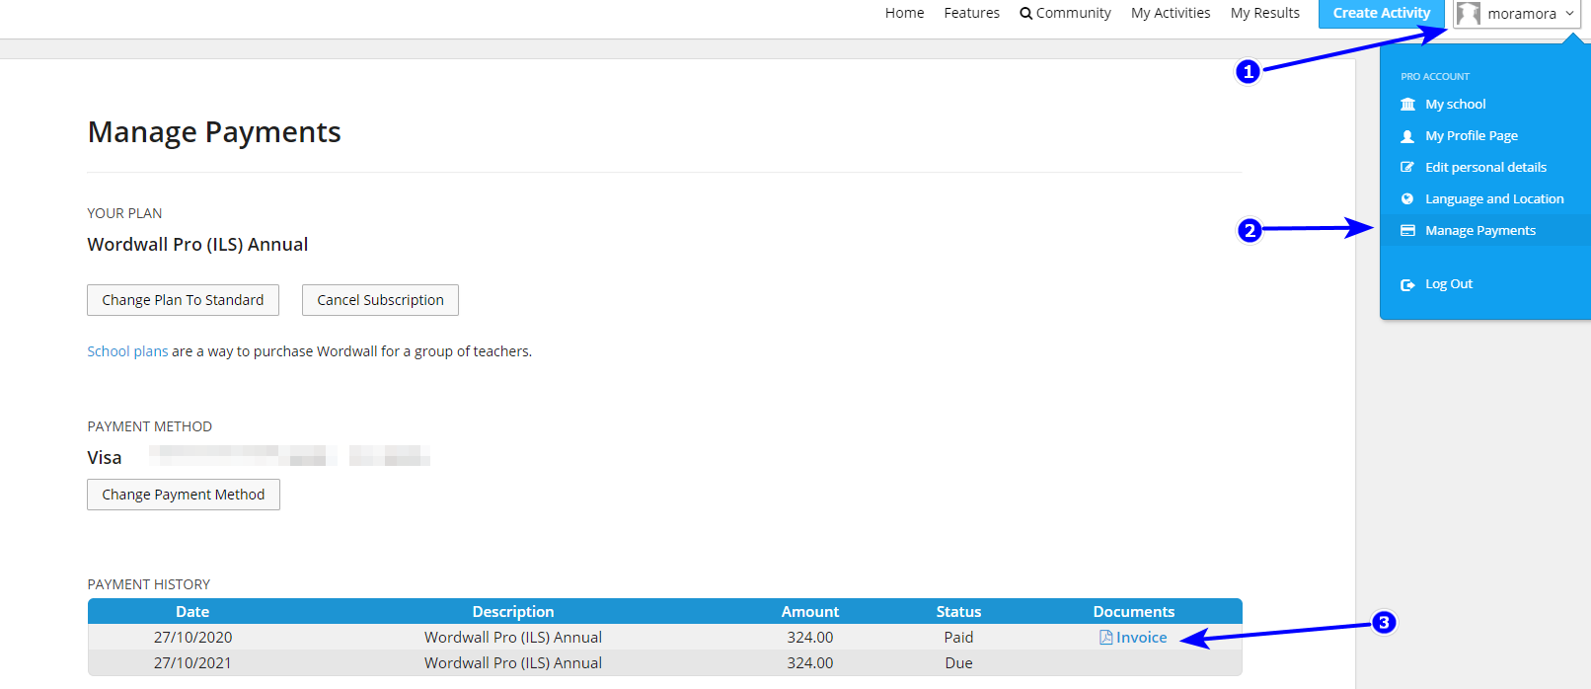This screenshot has height=689, width=1591.
Task: Click the amount 324.00 in Due row
Action: tap(810, 663)
